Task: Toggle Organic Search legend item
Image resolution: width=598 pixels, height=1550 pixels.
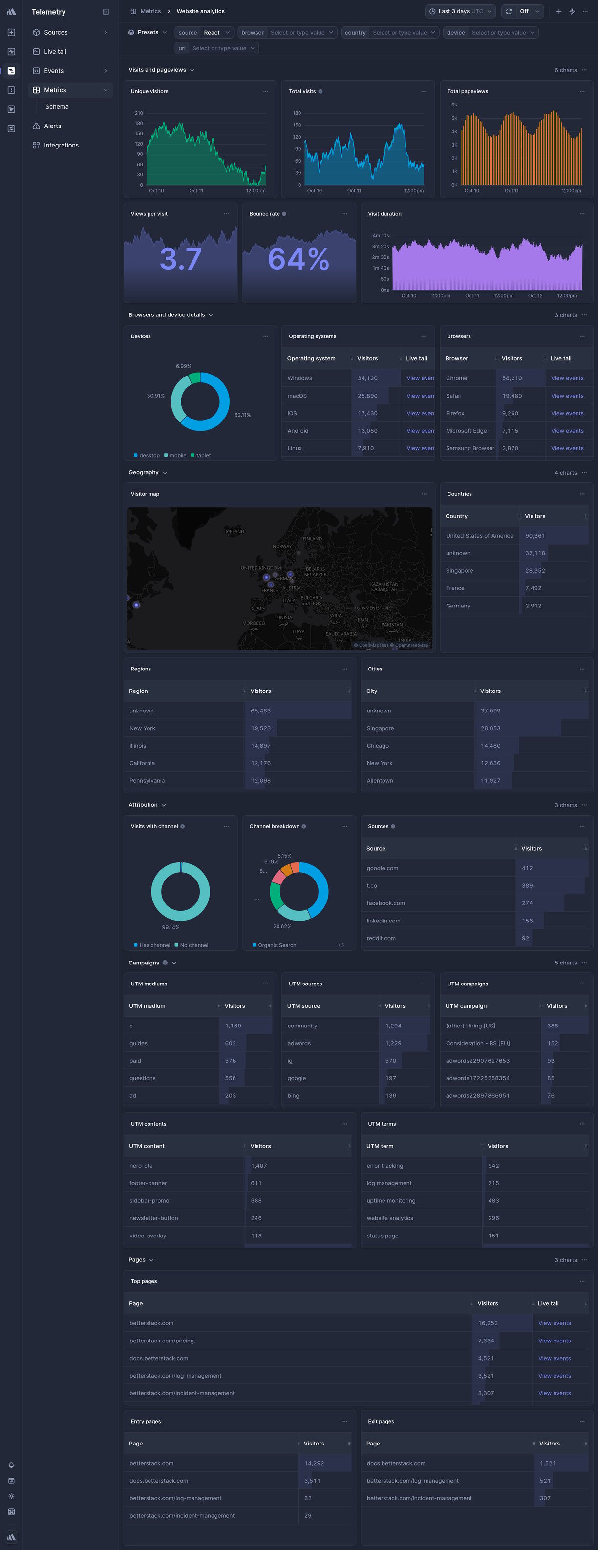Action: pos(275,945)
